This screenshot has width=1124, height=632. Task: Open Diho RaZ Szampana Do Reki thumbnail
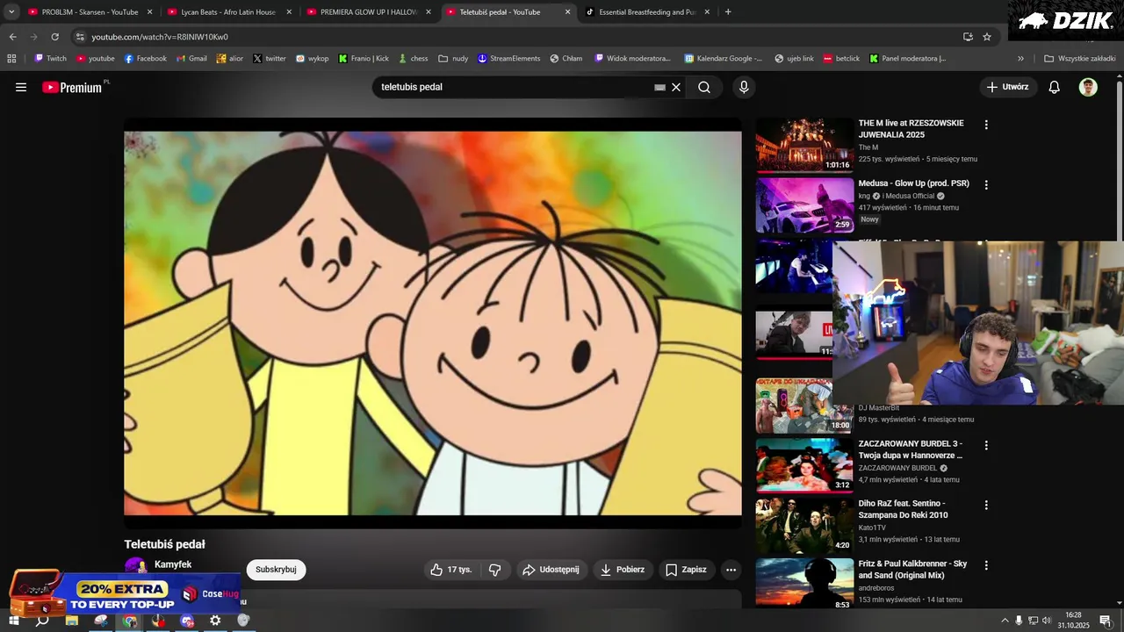tap(804, 525)
